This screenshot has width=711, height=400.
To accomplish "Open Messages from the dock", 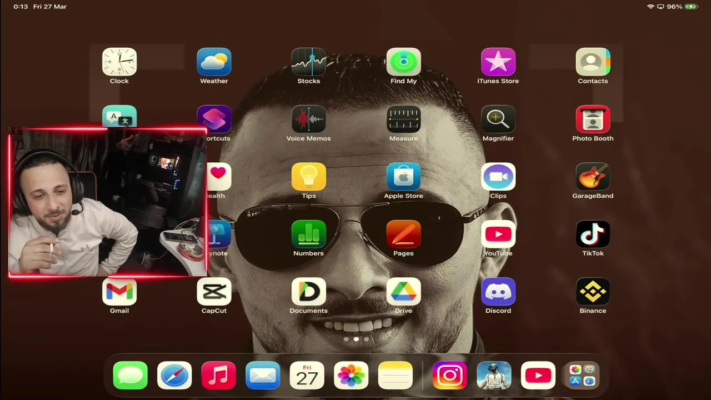I will pos(131,376).
